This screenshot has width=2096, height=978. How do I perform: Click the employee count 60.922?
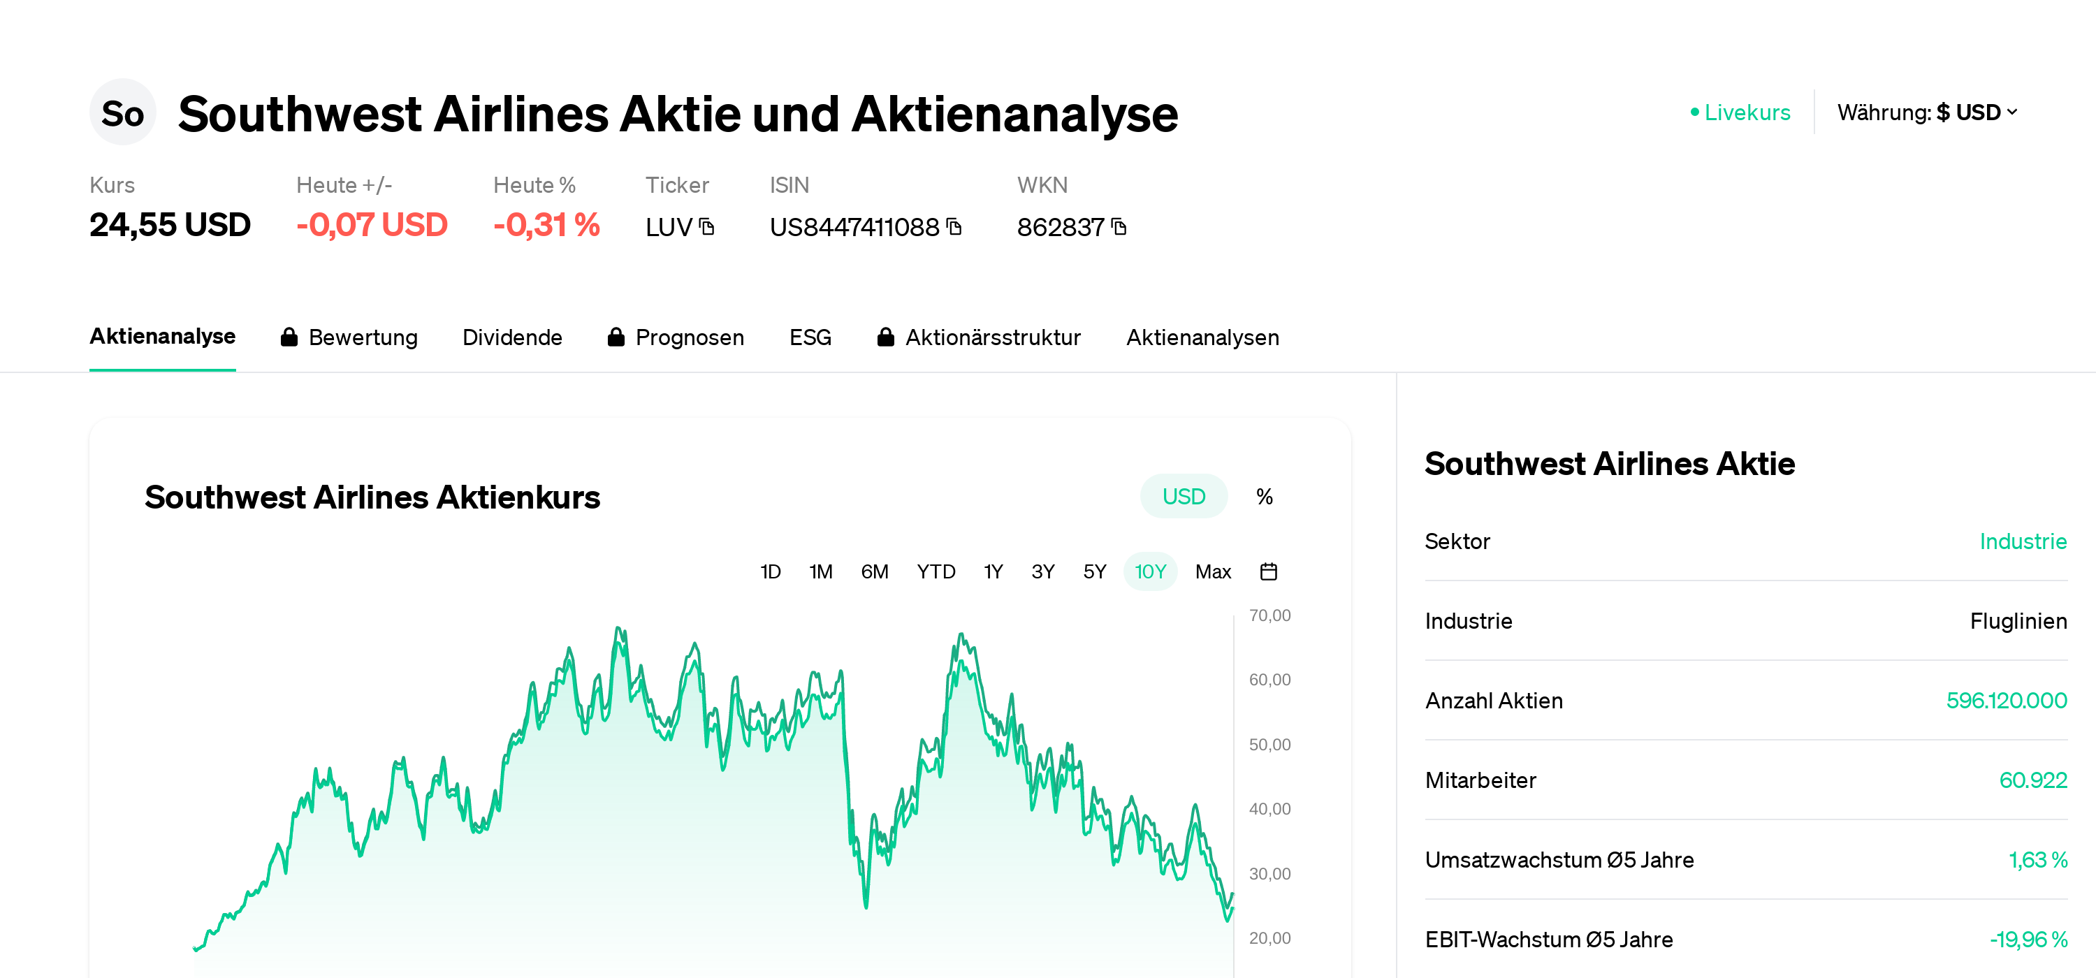pos(2032,780)
